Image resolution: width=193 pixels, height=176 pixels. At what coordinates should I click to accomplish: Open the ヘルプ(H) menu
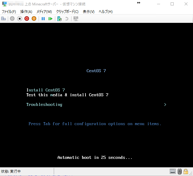106,12
